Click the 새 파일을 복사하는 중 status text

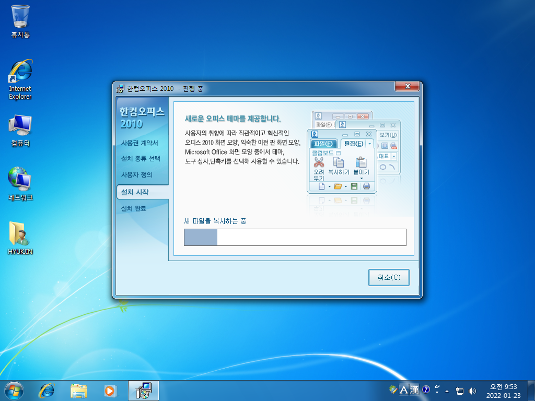pyautogui.click(x=215, y=221)
